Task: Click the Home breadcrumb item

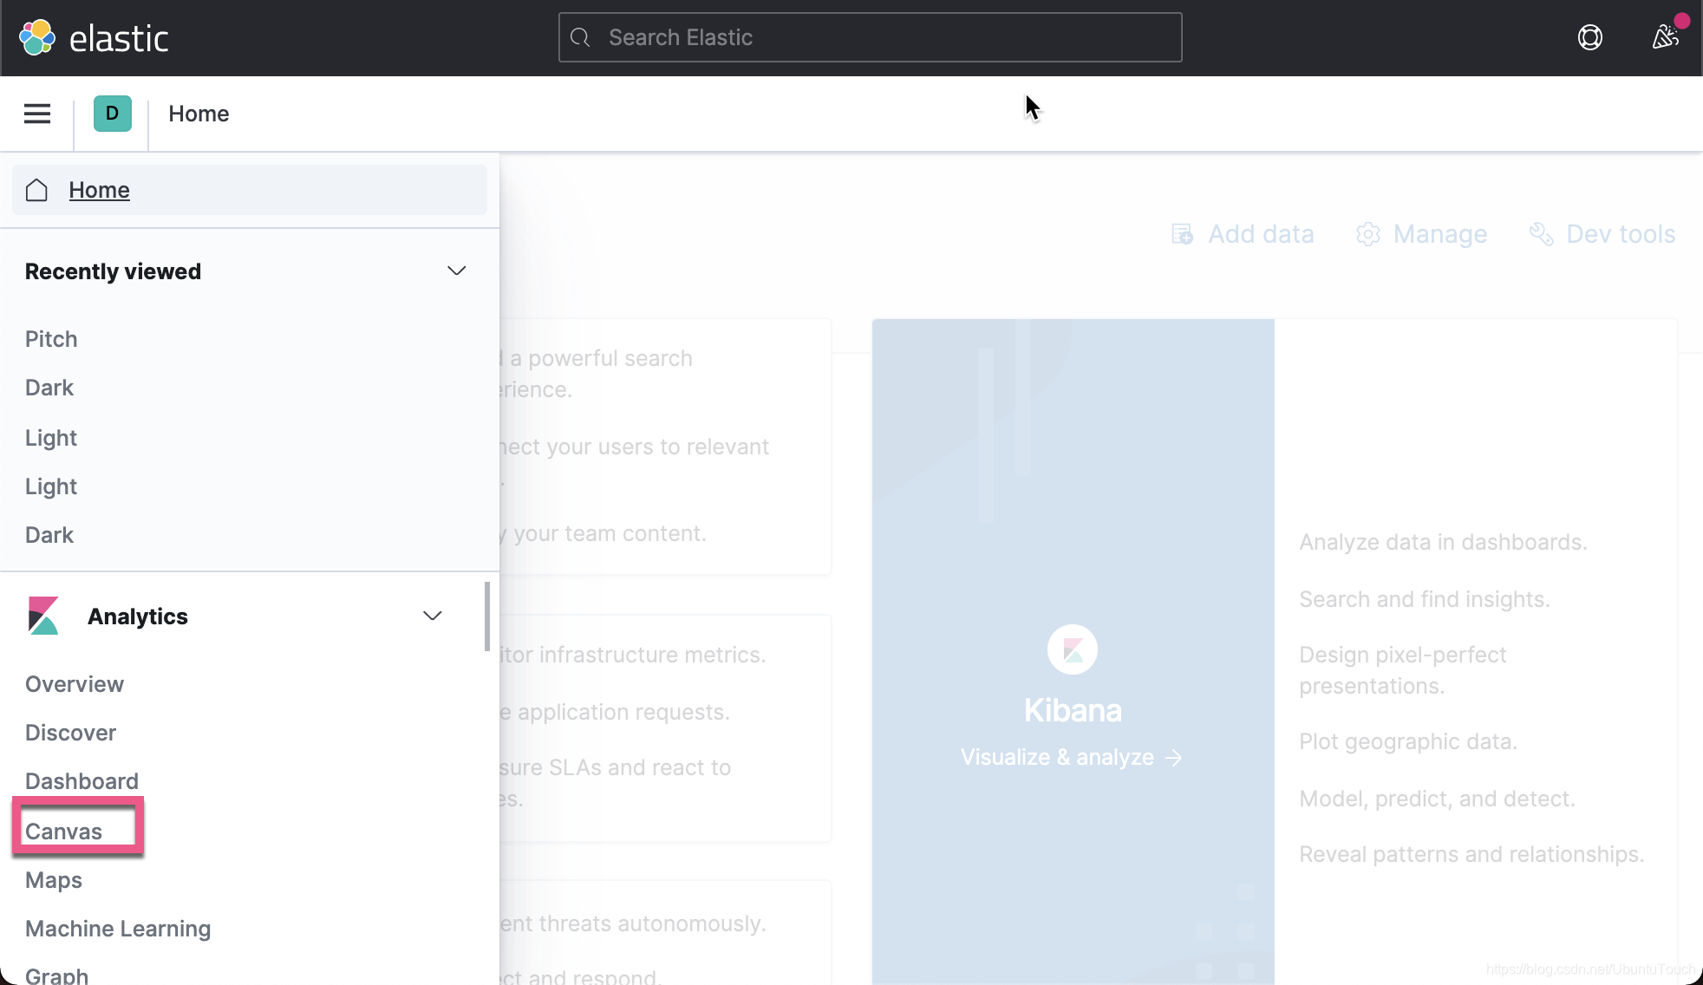Action: coord(199,114)
